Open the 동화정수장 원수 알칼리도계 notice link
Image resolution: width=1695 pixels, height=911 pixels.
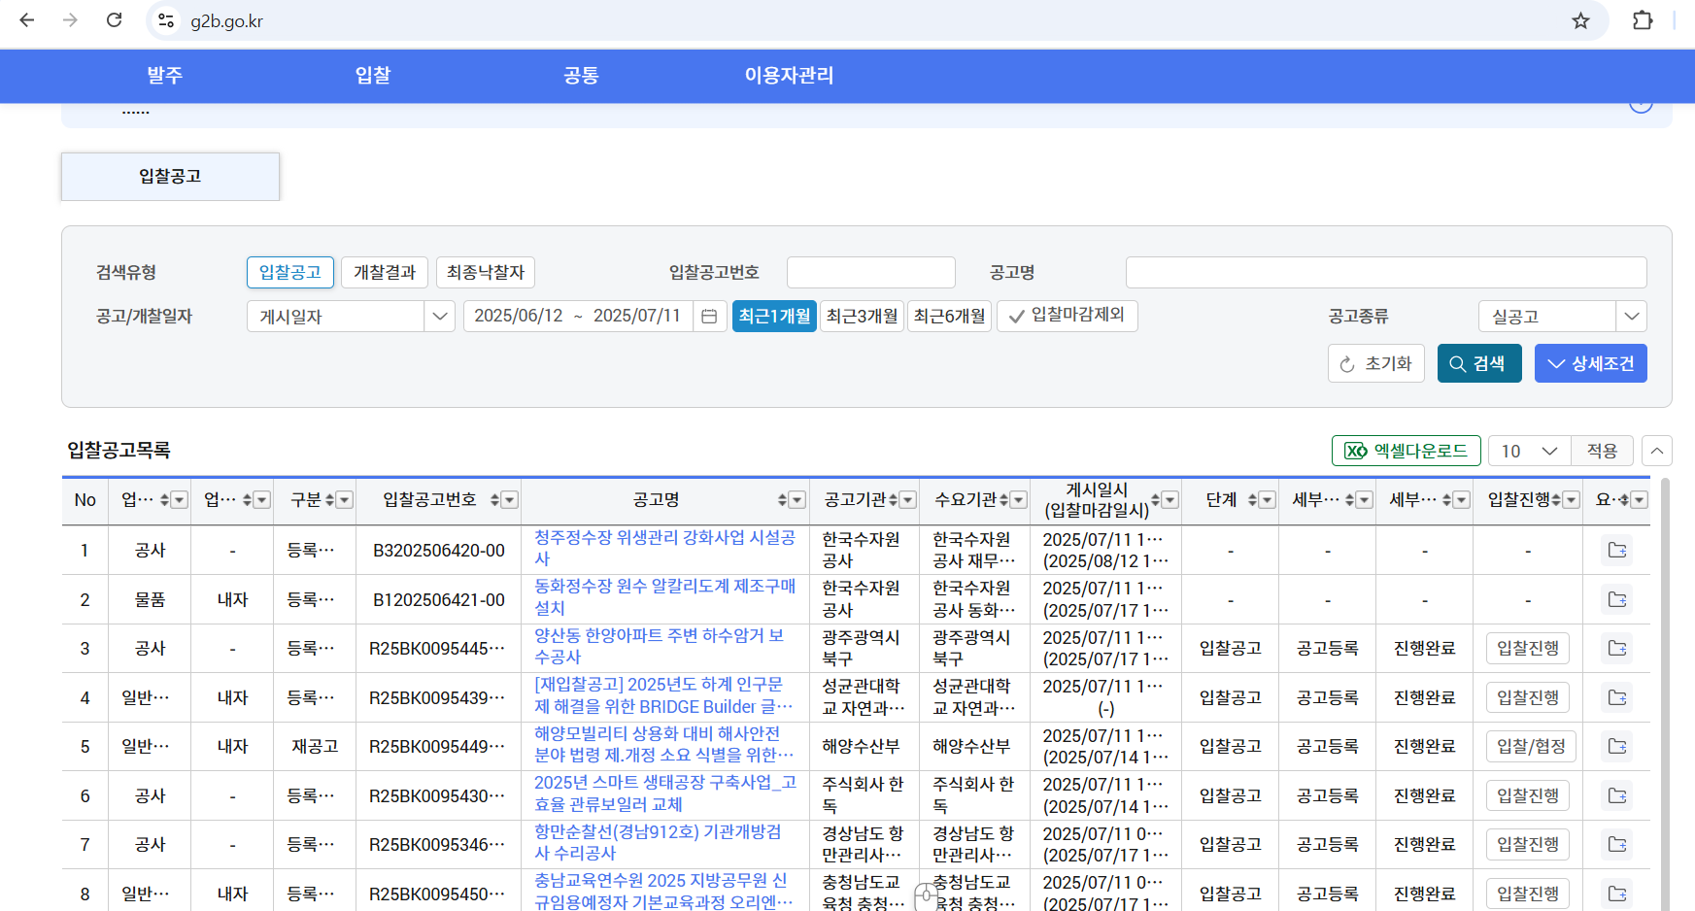(x=665, y=596)
